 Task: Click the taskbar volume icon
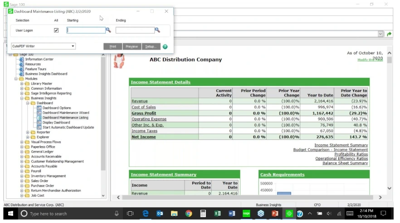coord(329,214)
